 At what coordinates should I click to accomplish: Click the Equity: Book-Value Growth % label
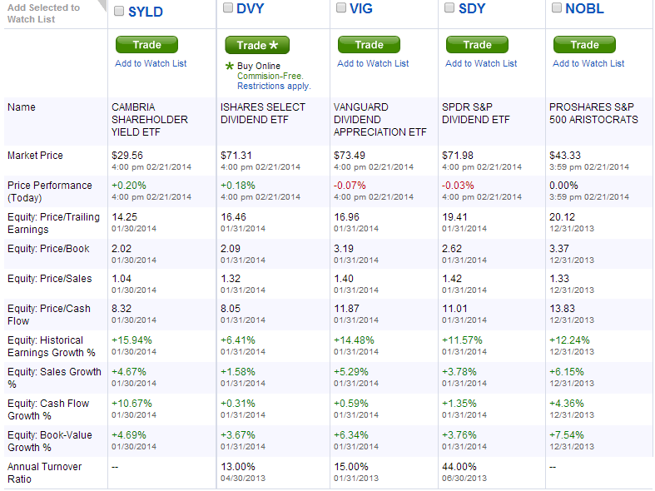[x=50, y=441]
